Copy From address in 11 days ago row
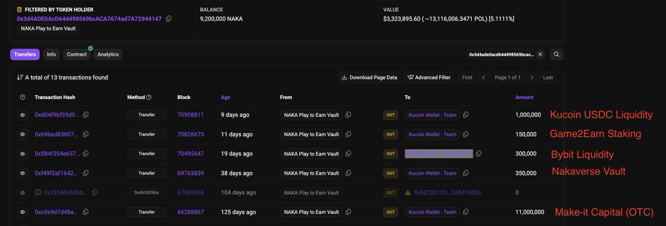Viewport: 666px width, 226px height. [348, 134]
